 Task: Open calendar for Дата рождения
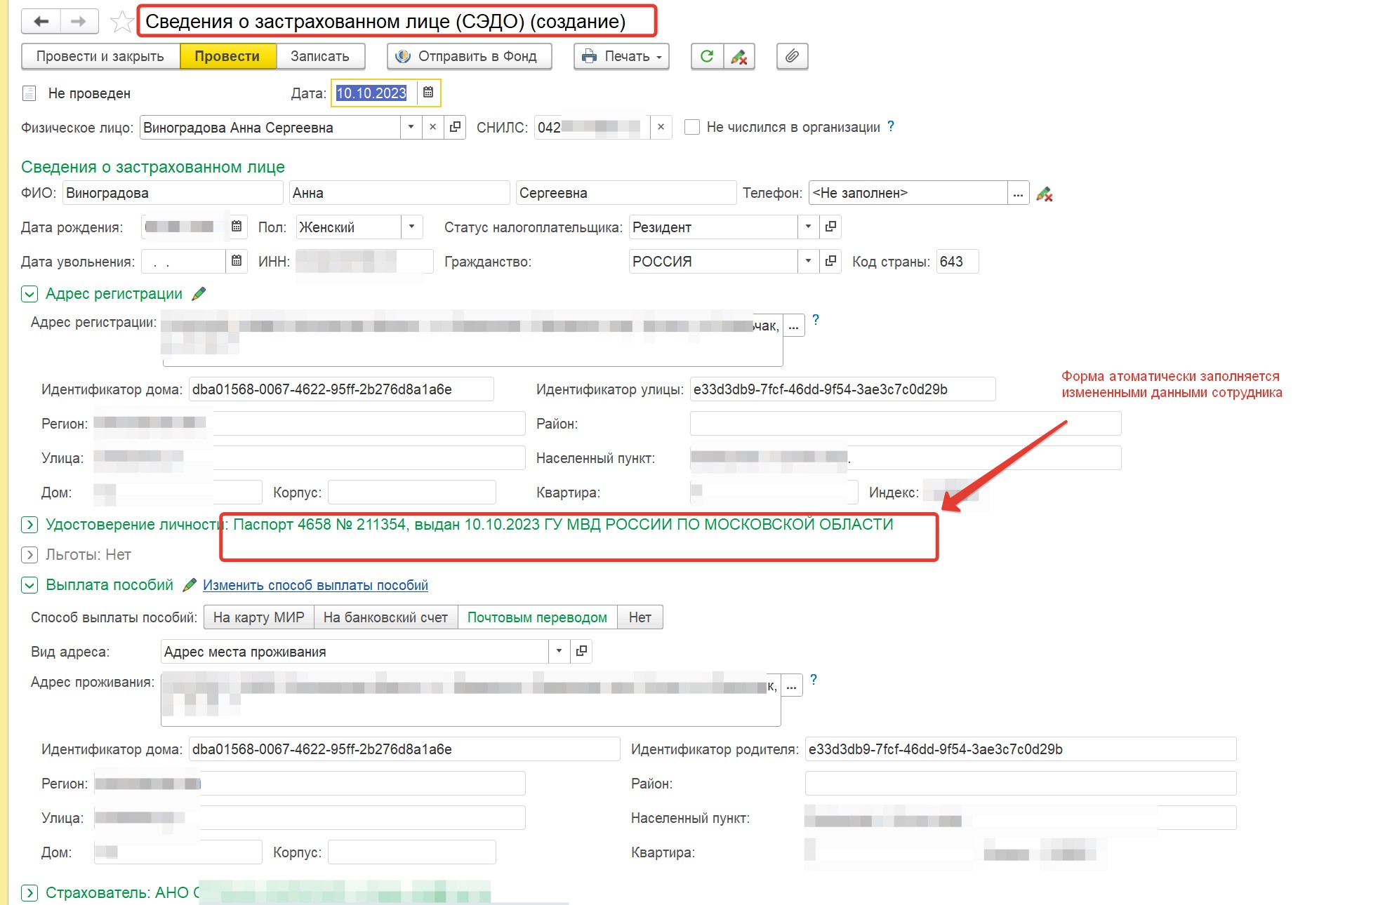tap(237, 227)
